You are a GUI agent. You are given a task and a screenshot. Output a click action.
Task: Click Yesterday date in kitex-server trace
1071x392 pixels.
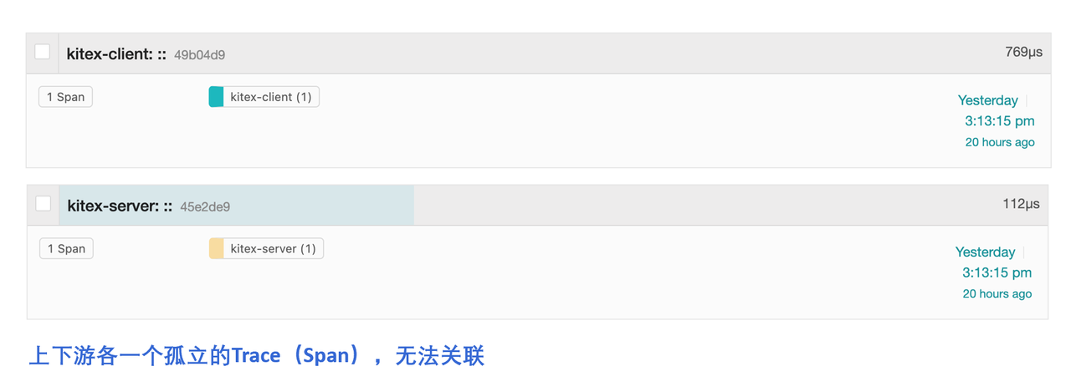[x=985, y=252]
